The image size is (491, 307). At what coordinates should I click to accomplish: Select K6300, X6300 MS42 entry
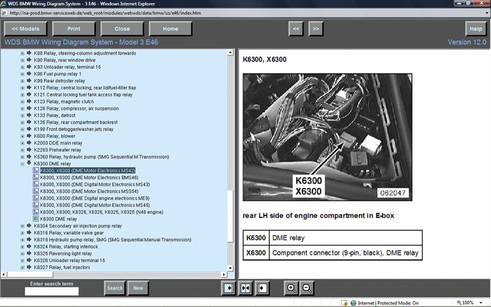(88, 171)
